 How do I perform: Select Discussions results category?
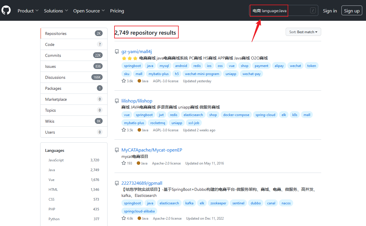point(74,77)
